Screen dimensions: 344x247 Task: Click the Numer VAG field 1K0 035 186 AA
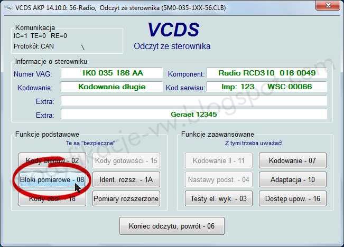tap(111, 73)
